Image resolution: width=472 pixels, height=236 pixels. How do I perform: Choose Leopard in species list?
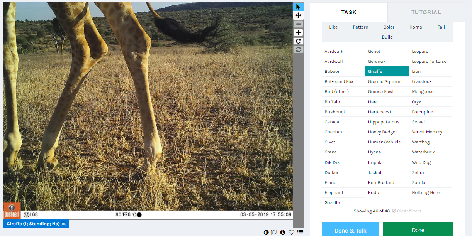click(431, 51)
